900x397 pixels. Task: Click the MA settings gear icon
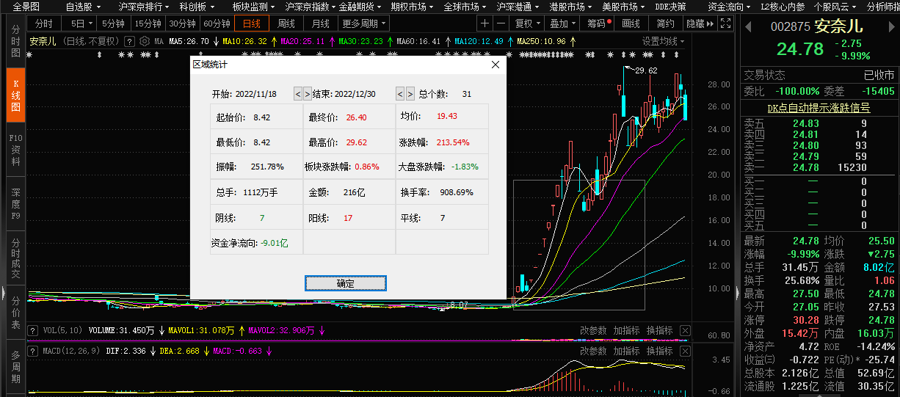pos(145,41)
